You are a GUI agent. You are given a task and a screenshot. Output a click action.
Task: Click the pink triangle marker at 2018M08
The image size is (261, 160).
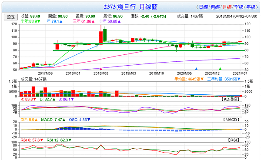101,69
